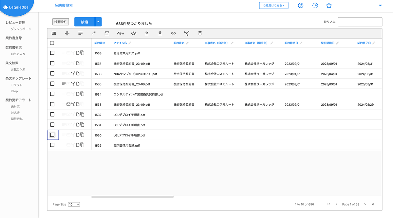
Task: Check the select-all header checkbox
Action: [x=52, y=43]
